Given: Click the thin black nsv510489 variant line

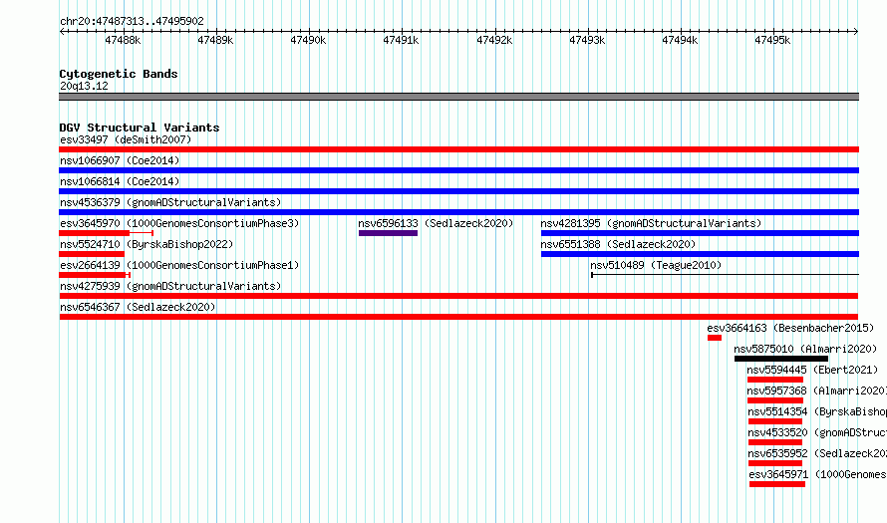Looking at the screenshot, I should click(x=726, y=275).
